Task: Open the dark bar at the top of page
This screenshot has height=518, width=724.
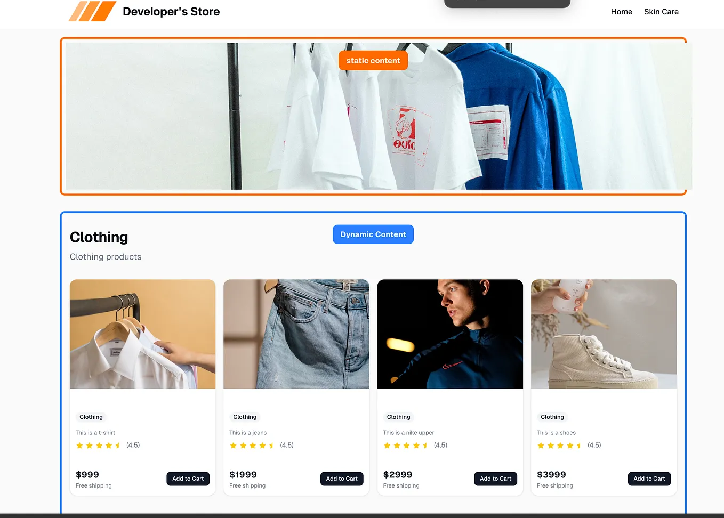Action: click(x=506, y=3)
